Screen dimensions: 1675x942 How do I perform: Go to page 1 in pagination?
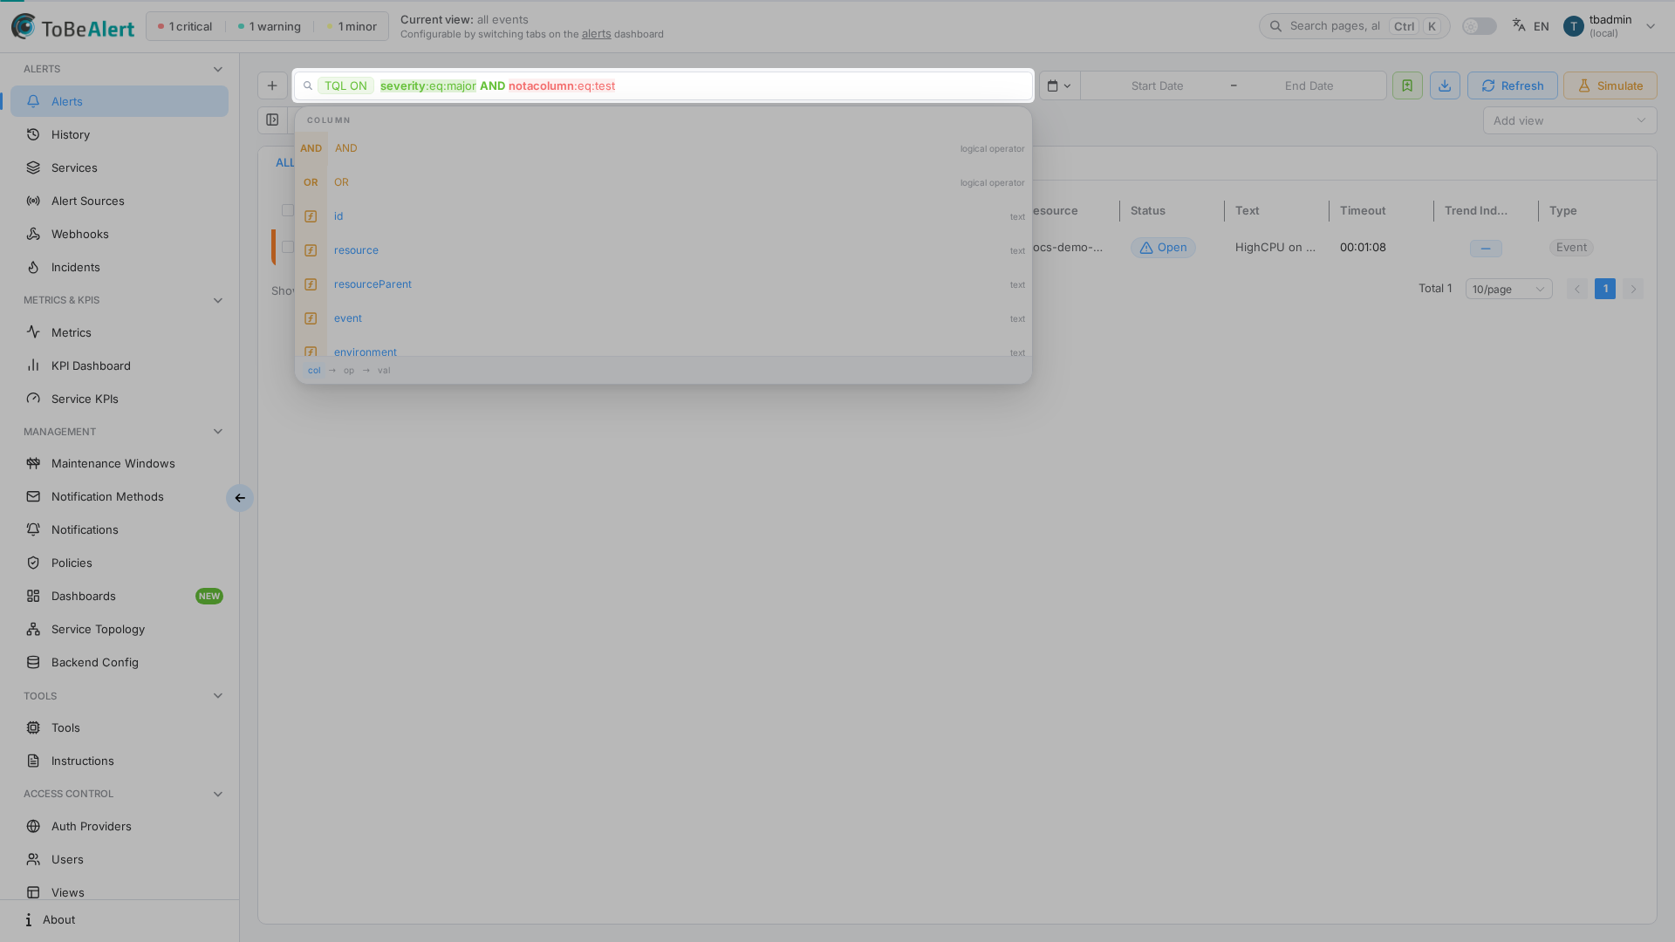[1604, 289]
